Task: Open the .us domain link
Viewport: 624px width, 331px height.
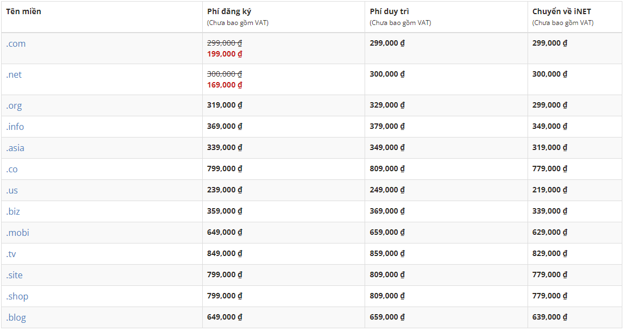Action: (12, 191)
